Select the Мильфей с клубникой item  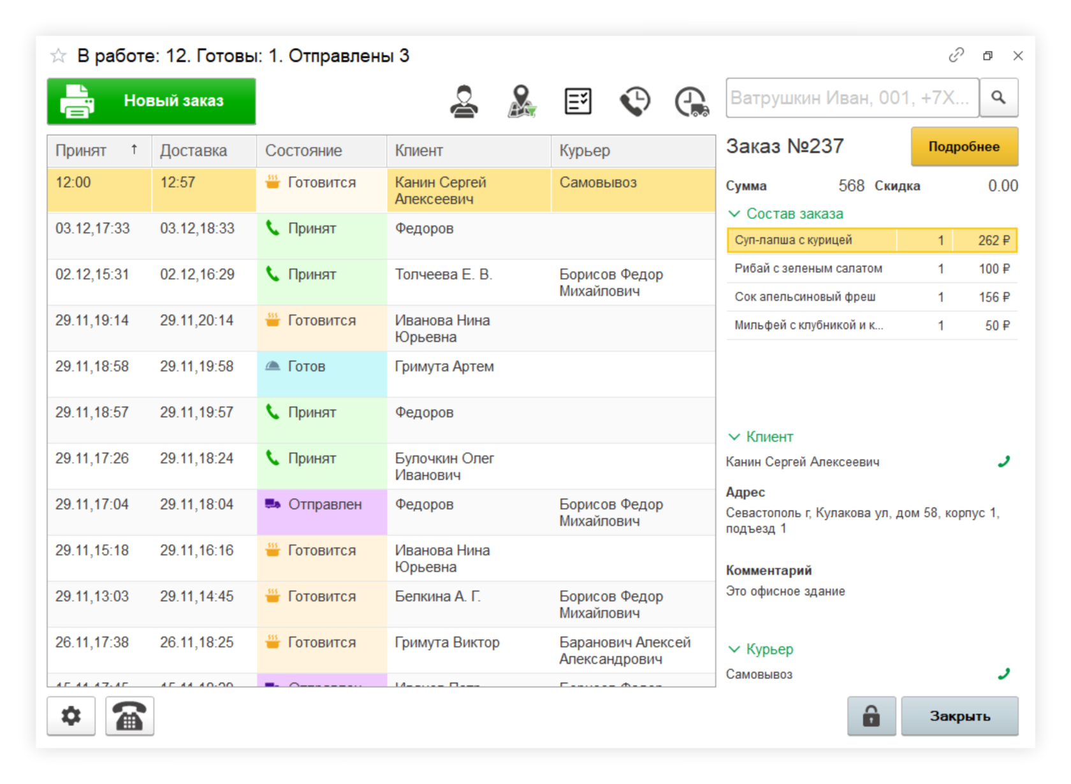coord(872,325)
